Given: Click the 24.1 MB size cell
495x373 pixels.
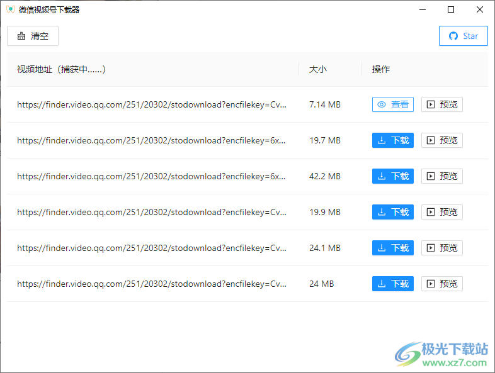Looking at the screenshot, I should coord(325,248).
